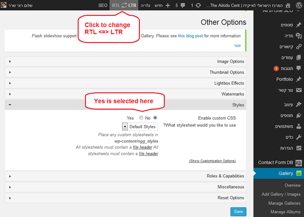Expand the Thumbnail Options section
Viewport: 304px width, 217px height.
click(x=125, y=72)
